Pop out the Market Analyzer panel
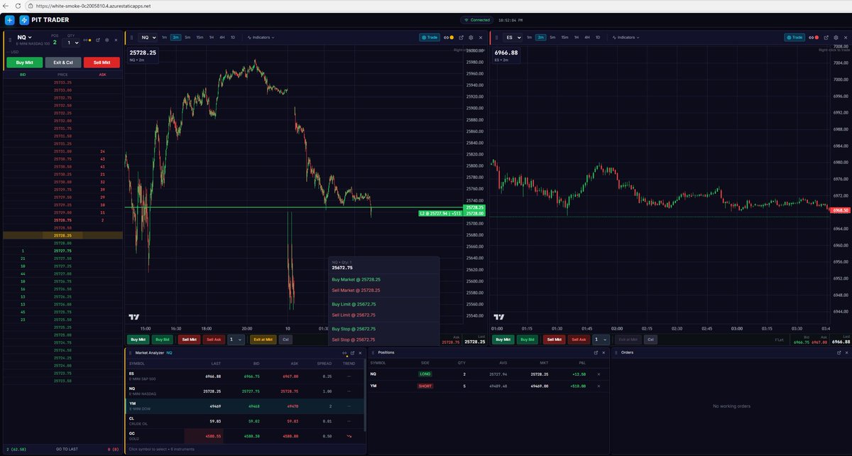 [x=352, y=352]
